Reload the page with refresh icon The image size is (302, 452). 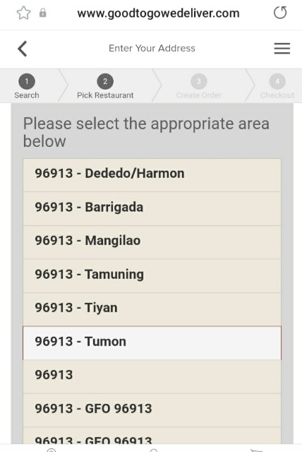280,13
